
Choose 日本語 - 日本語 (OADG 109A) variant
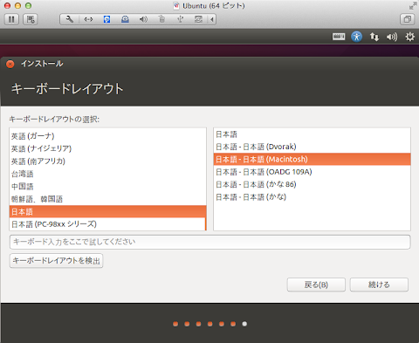(312, 172)
